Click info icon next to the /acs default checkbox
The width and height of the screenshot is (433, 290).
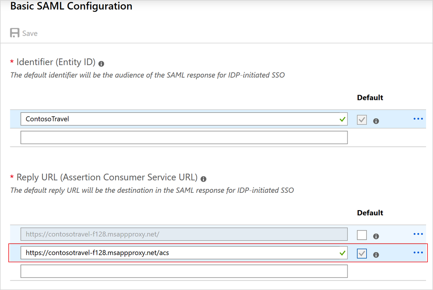pyautogui.click(x=376, y=255)
